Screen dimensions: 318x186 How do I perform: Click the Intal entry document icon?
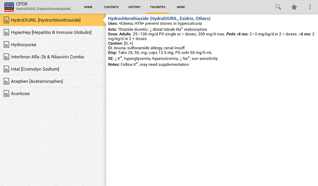pyautogui.click(x=6, y=69)
